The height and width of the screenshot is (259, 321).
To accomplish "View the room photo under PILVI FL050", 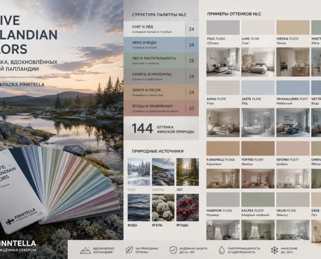I will 223,62.
